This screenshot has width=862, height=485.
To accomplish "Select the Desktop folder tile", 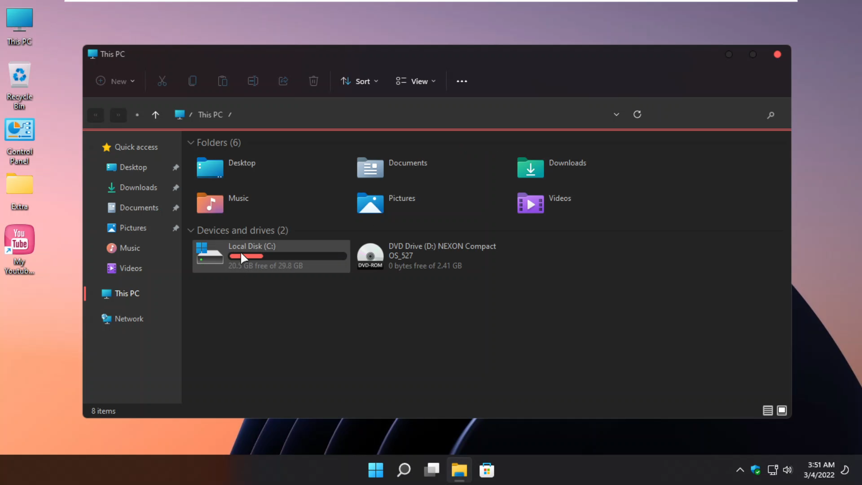I will pyautogui.click(x=226, y=168).
